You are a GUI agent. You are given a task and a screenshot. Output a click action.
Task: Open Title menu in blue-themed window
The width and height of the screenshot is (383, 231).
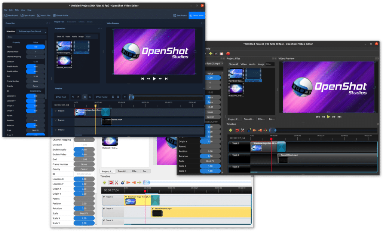coord(17,10)
